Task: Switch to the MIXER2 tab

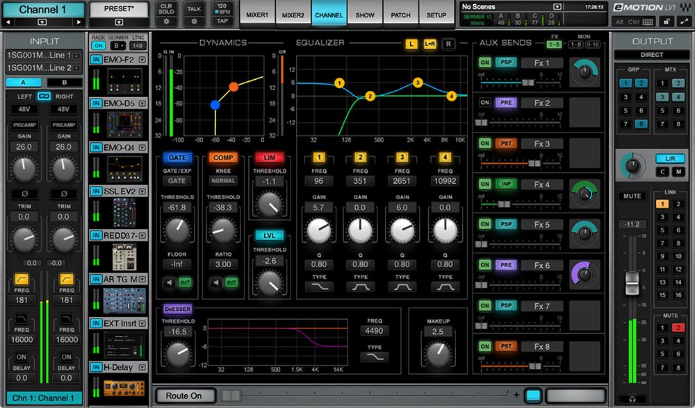Action: (293, 15)
